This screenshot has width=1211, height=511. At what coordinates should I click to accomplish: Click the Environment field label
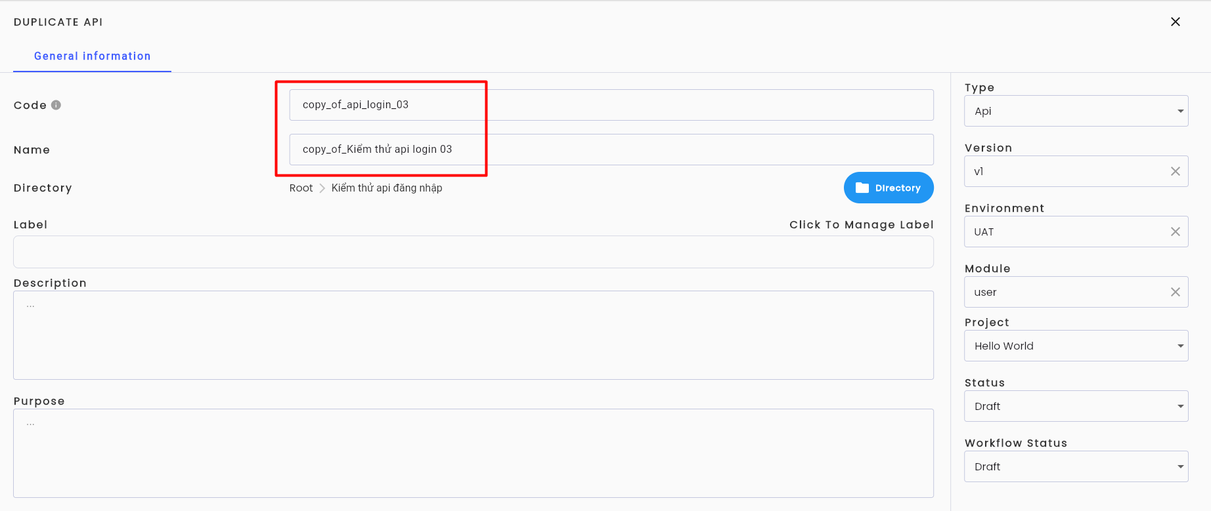(1004, 208)
